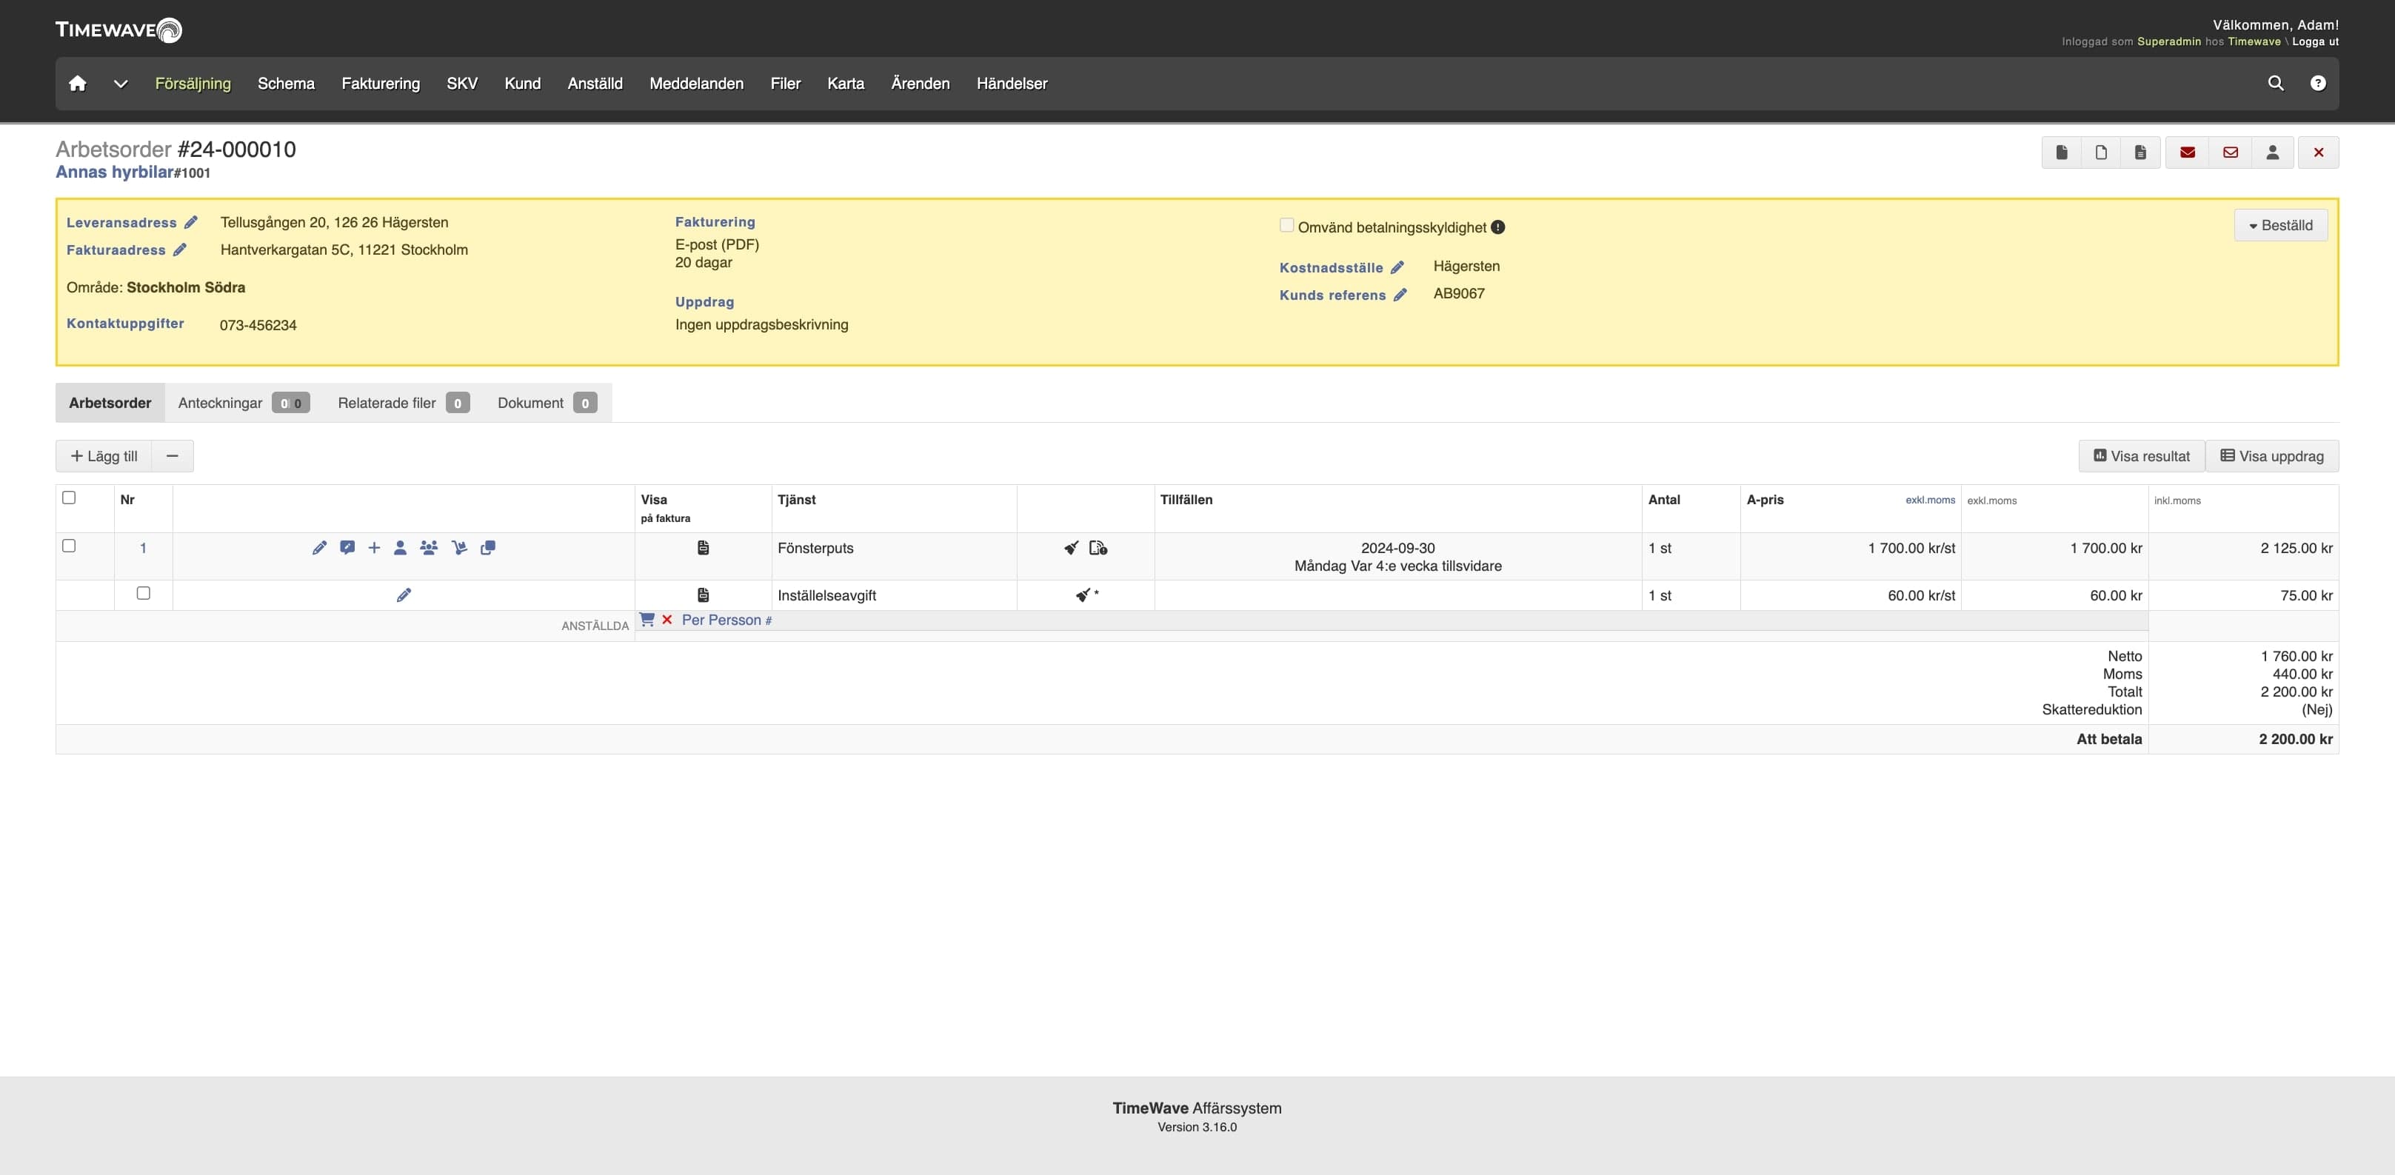Image resolution: width=2395 pixels, height=1175 pixels.
Task: Click the plus icon on row 1
Action: 374,548
